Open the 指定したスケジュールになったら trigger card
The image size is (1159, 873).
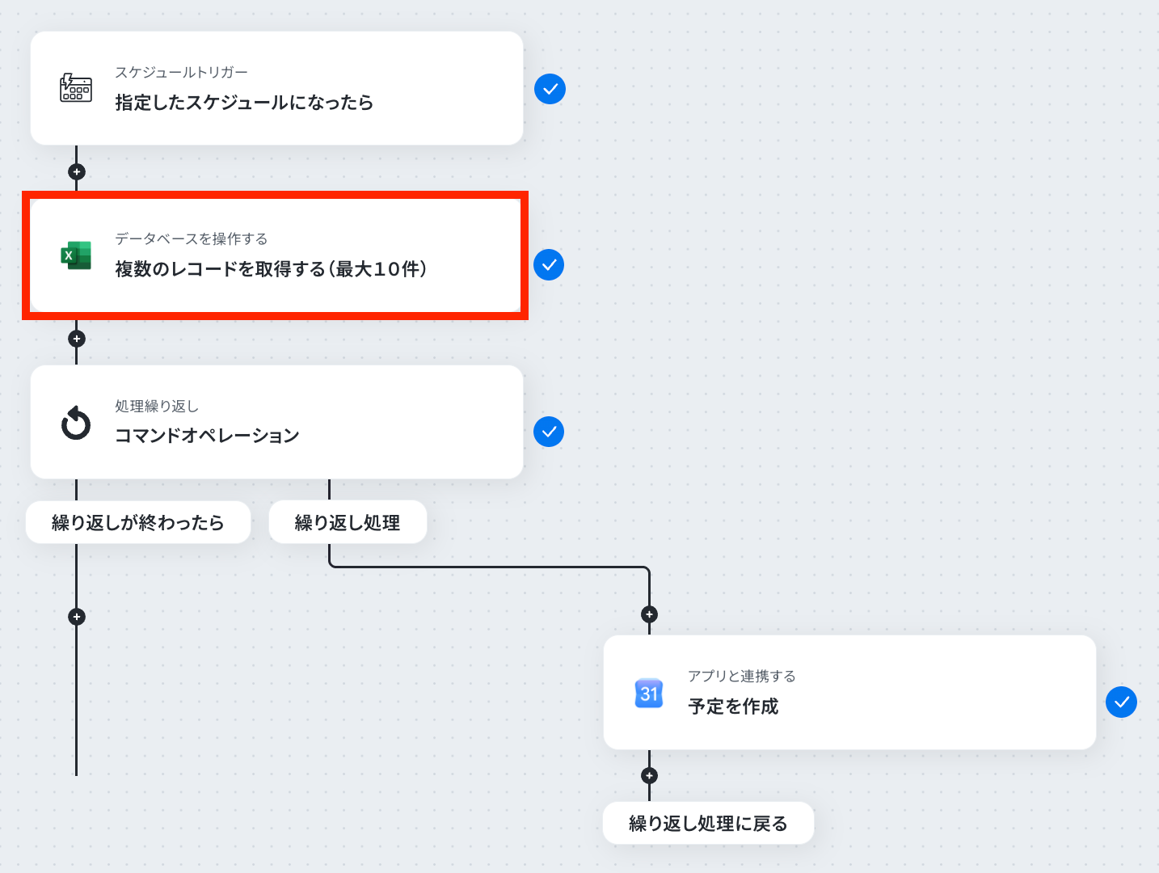click(276, 88)
